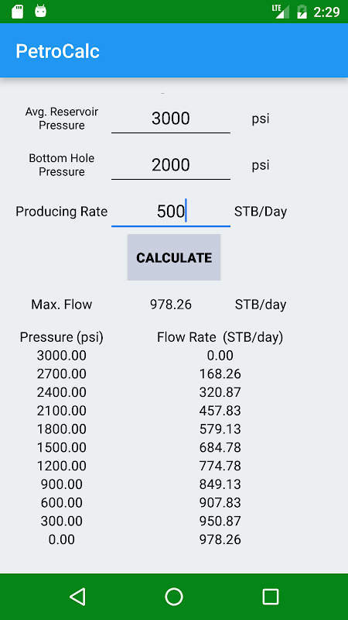The width and height of the screenshot is (348, 620).
Task: Focus the Producing Rate input field
Action: (171, 212)
